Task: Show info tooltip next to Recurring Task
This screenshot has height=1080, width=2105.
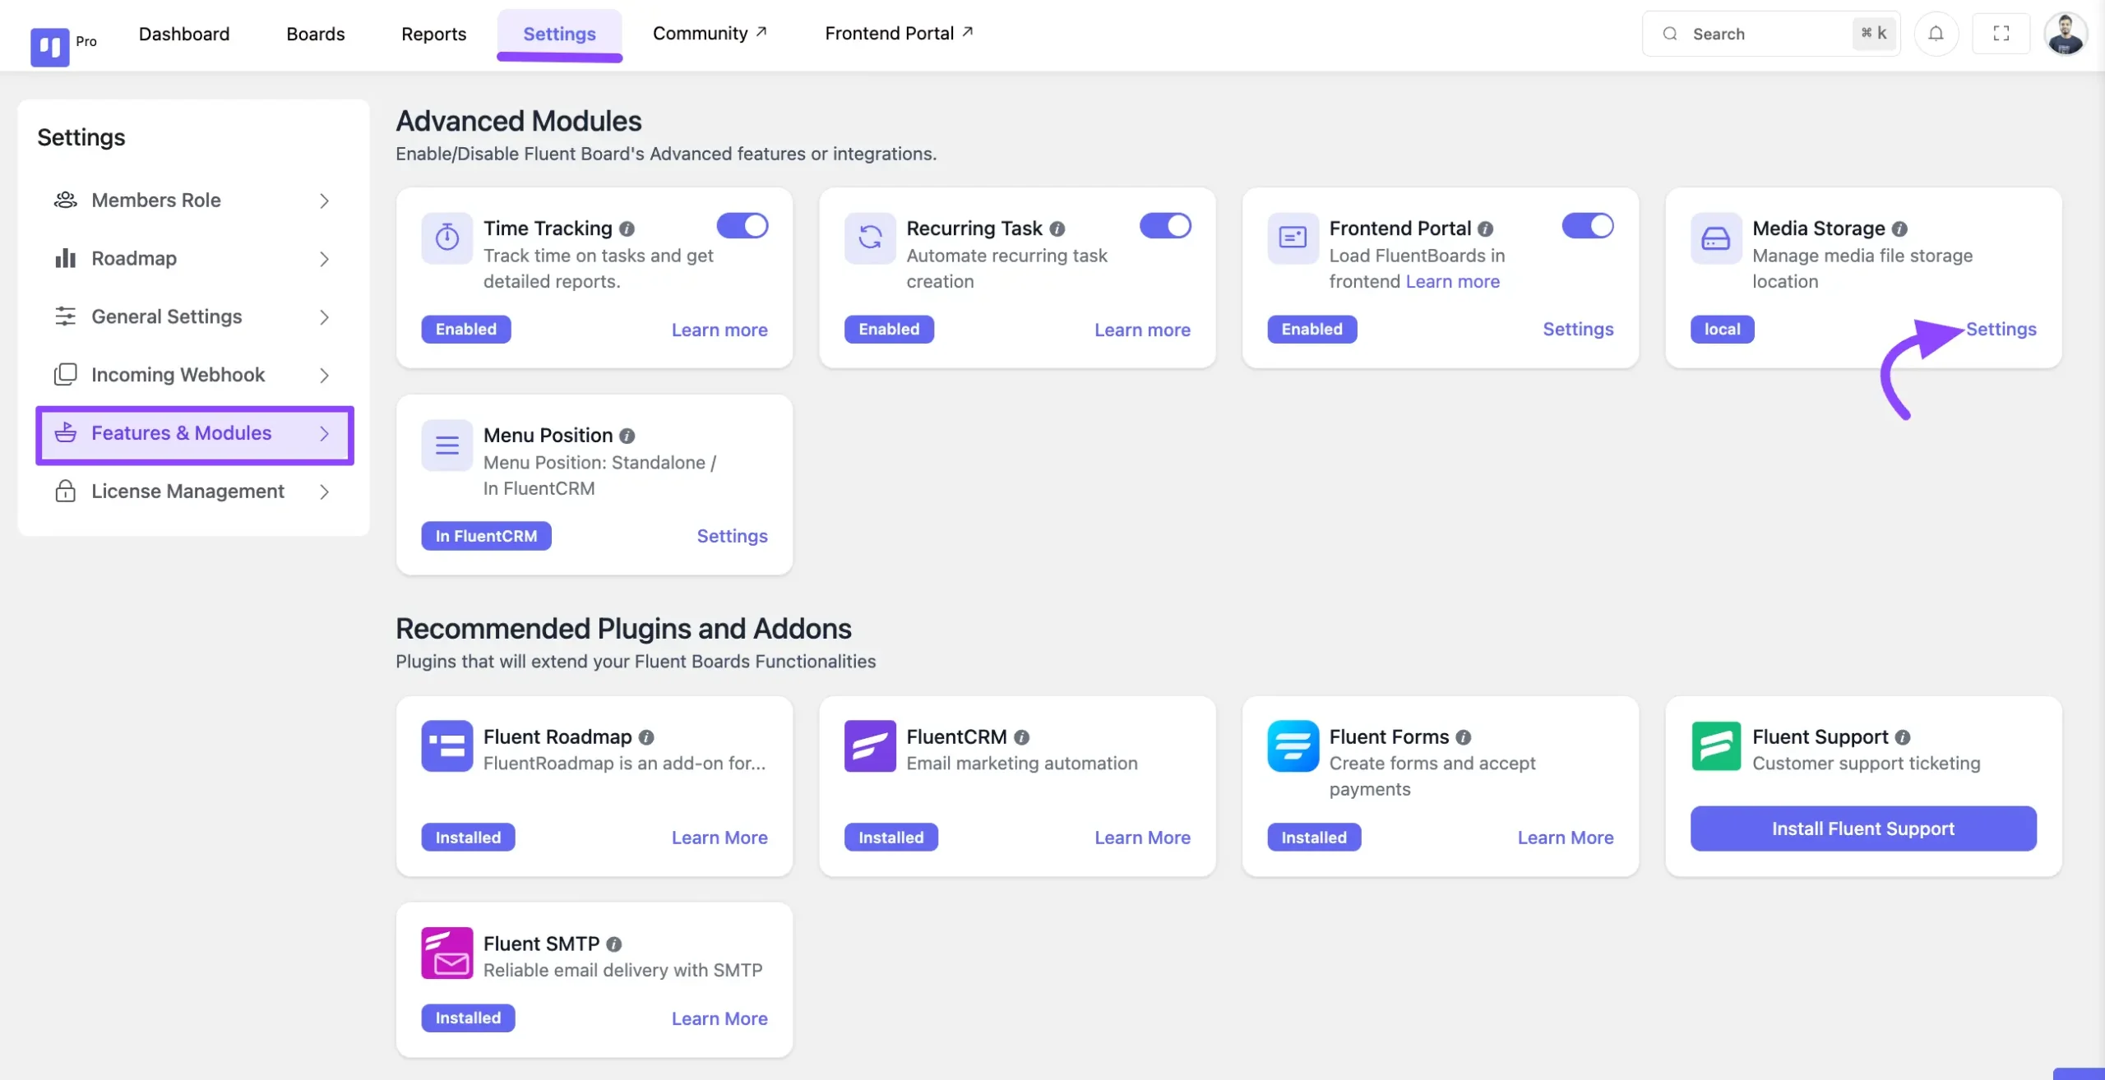Action: pos(1057,229)
